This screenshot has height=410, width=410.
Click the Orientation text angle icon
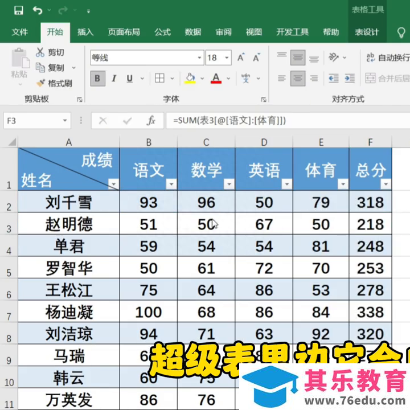click(x=334, y=58)
